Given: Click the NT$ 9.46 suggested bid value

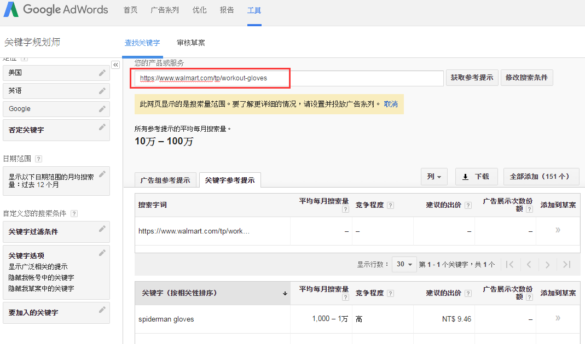Looking at the screenshot, I should click(456, 319).
